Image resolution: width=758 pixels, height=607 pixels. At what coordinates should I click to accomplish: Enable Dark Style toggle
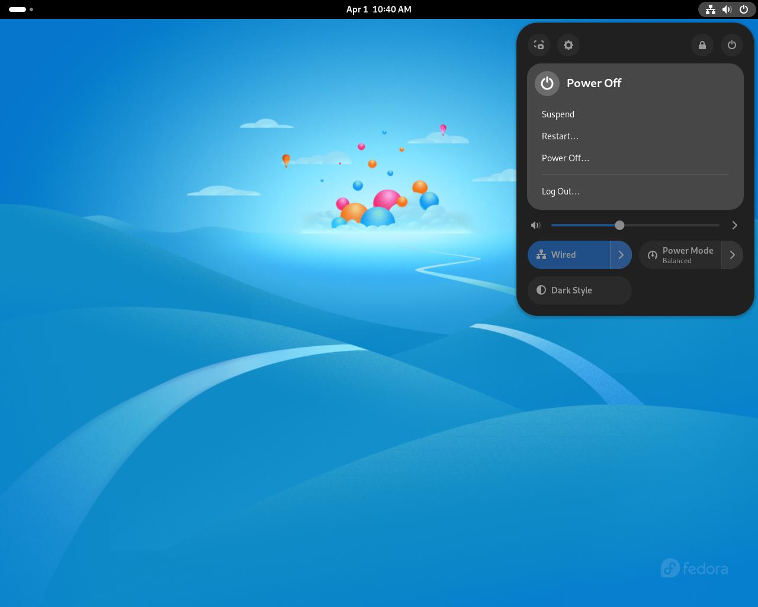point(580,290)
